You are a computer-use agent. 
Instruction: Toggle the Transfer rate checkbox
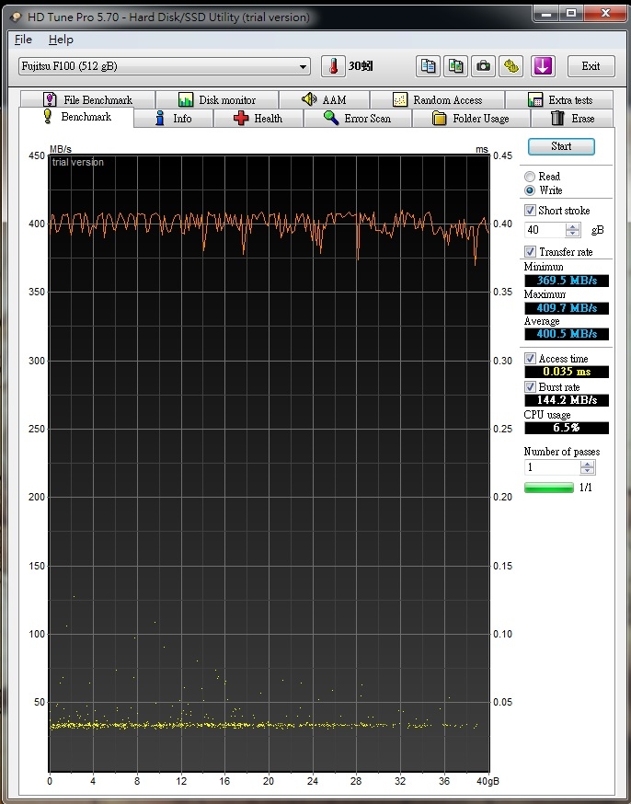point(530,251)
